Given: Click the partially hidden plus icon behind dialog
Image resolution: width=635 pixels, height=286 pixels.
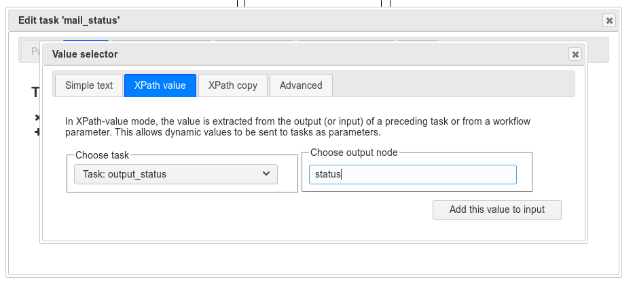Looking at the screenshot, I should pyautogui.click(x=37, y=131).
